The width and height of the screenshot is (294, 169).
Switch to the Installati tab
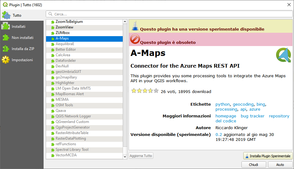(x=22, y=27)
